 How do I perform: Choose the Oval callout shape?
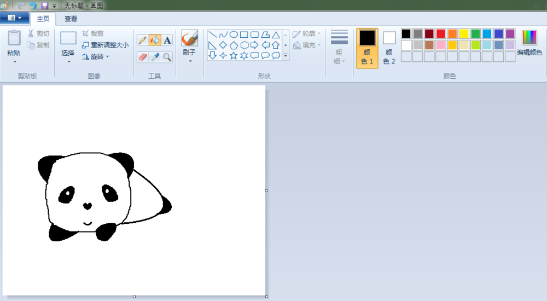(x=265, y=55)
